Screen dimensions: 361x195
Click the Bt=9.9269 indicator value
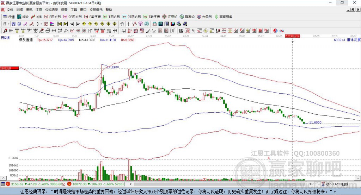coord(128,40)
